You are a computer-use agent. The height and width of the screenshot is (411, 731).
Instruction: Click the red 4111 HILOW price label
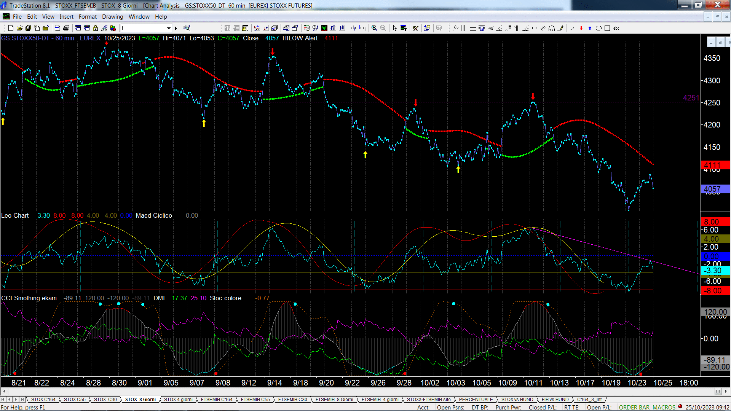tap(715, 165)
